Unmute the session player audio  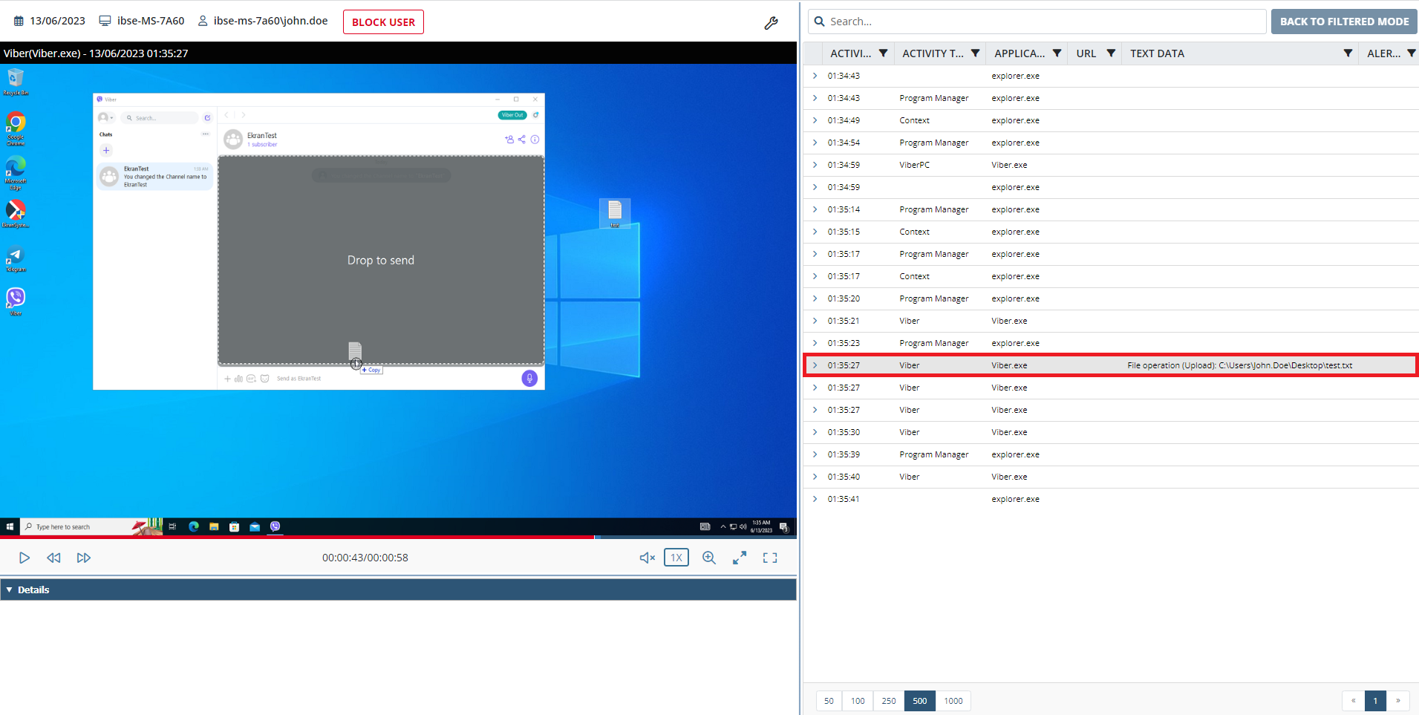click(647, 558)
